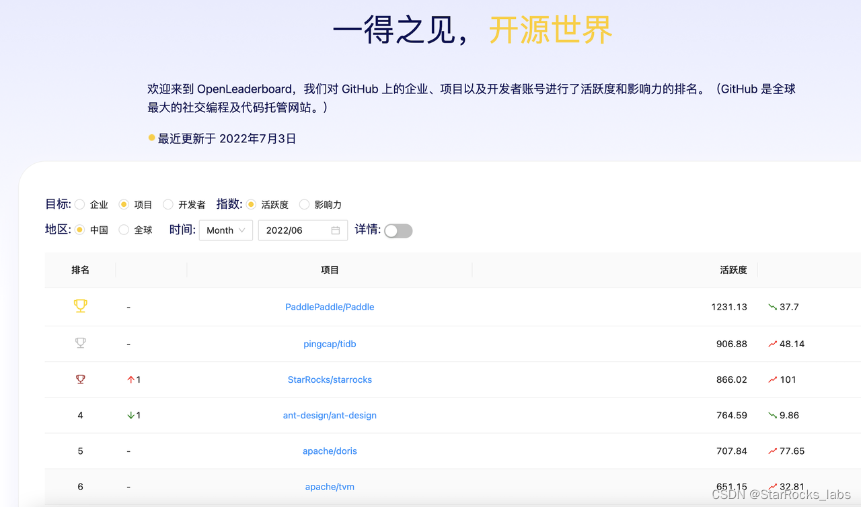The height and width of the screenshot is (507, 861).
Task: Click the calendar icon in the date field
Action: pyautogui.click(x=336, y=230)
